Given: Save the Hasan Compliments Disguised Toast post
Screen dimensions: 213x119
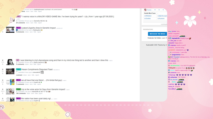Looking at the screenshot, I should point(29,75).
